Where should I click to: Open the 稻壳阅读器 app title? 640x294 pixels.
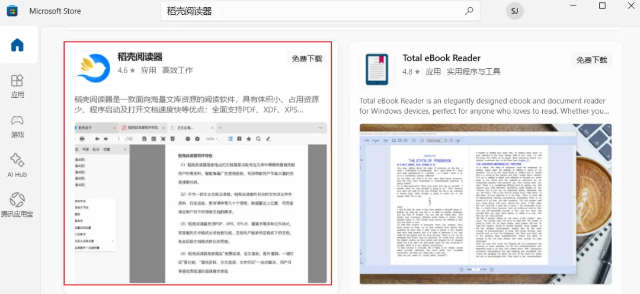(140, 57)
